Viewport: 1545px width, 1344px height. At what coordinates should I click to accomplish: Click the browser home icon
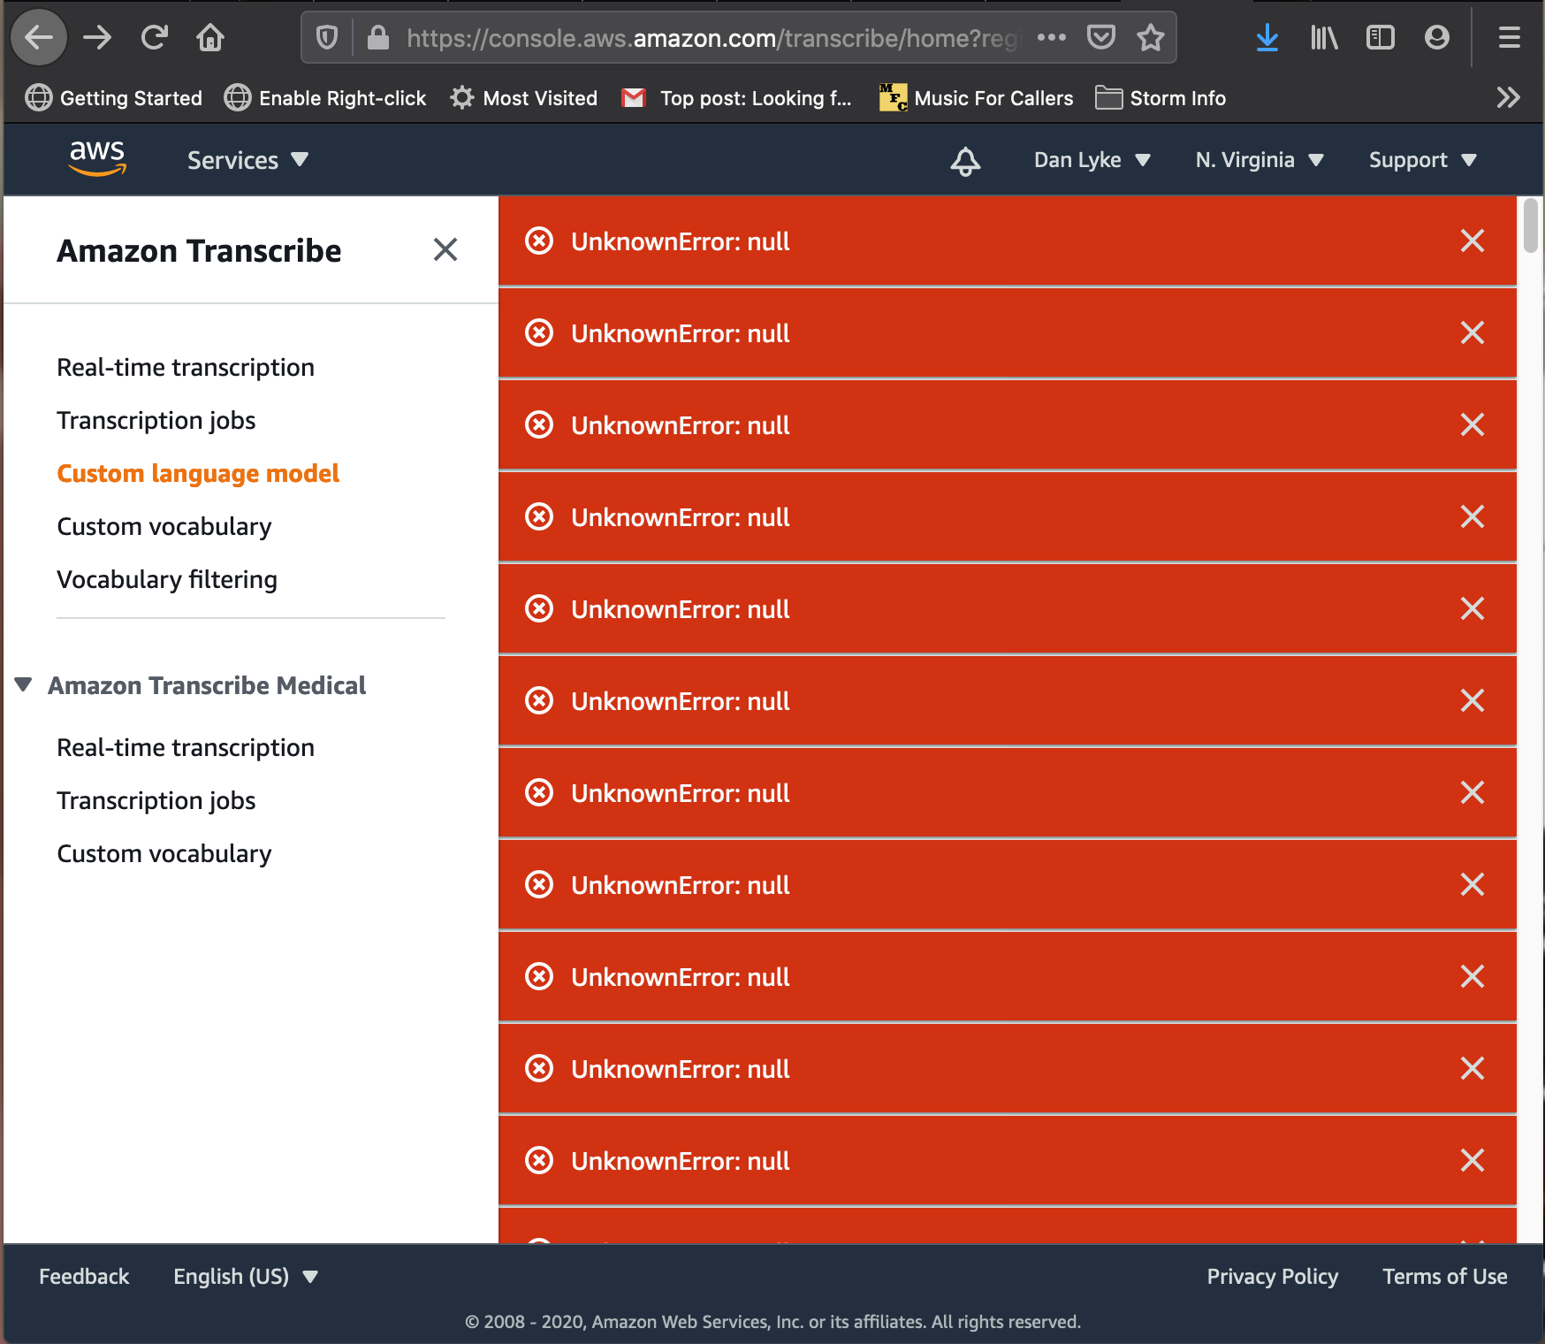coord(210,37)
